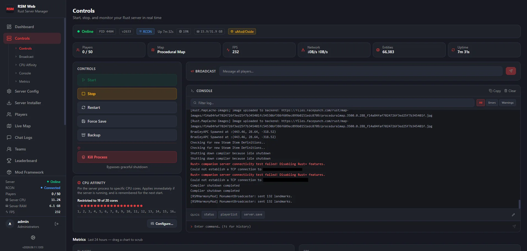Show All console messages
Screen dimensions: 527x251
(481, 103)
